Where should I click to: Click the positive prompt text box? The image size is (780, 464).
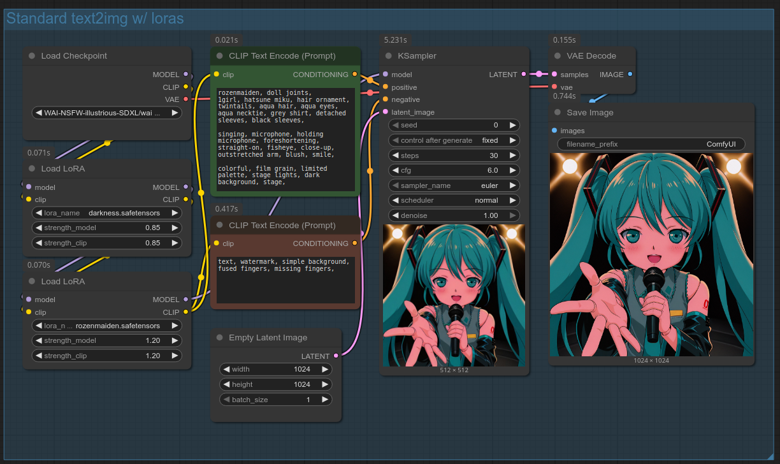pyautogui.click(x=285, y=138)
